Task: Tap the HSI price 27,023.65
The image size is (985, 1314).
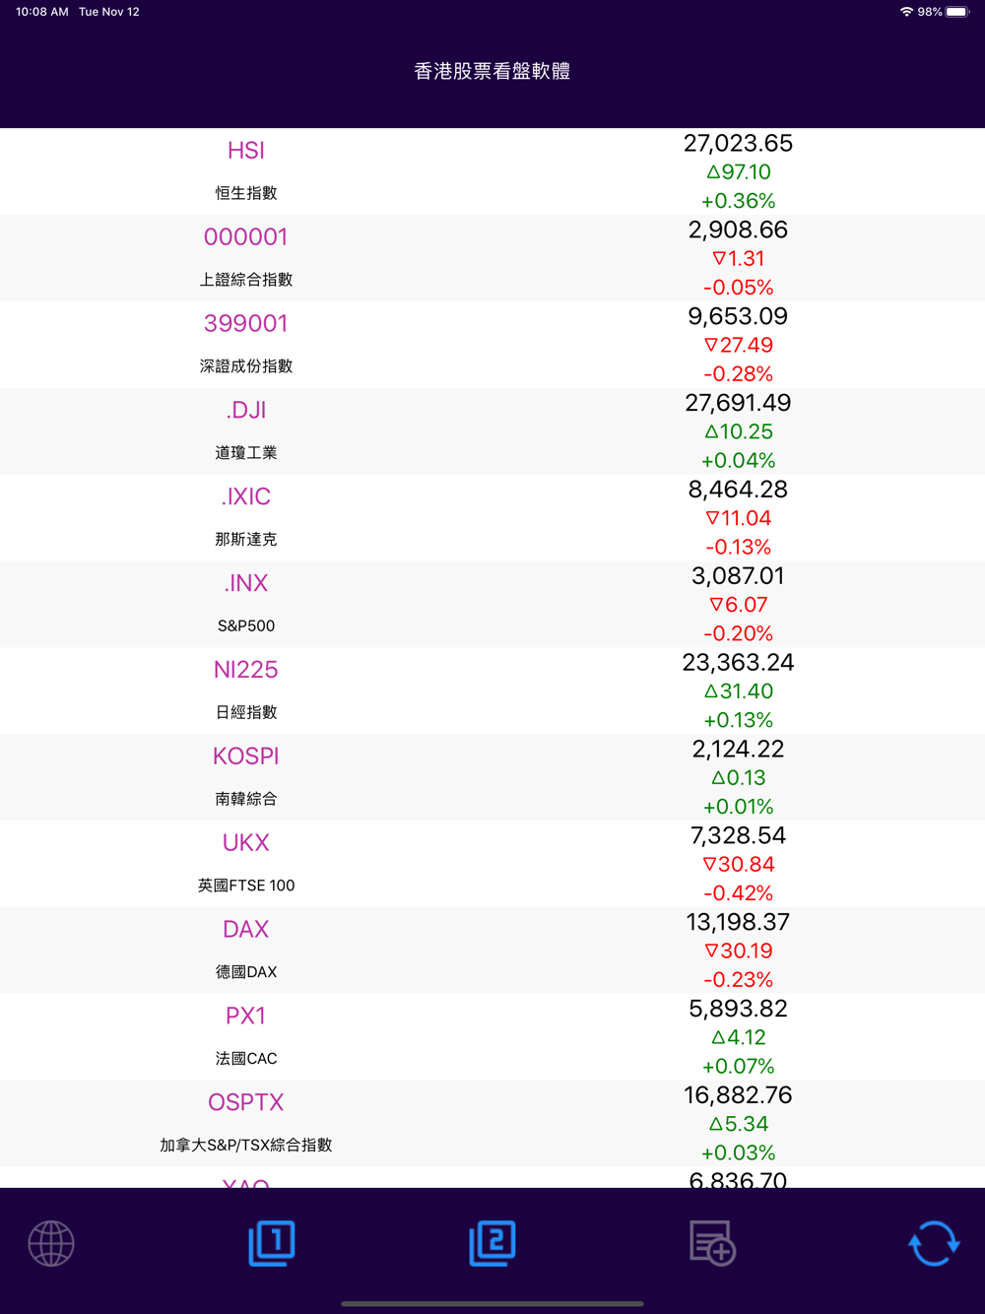Action: point(738,143)
